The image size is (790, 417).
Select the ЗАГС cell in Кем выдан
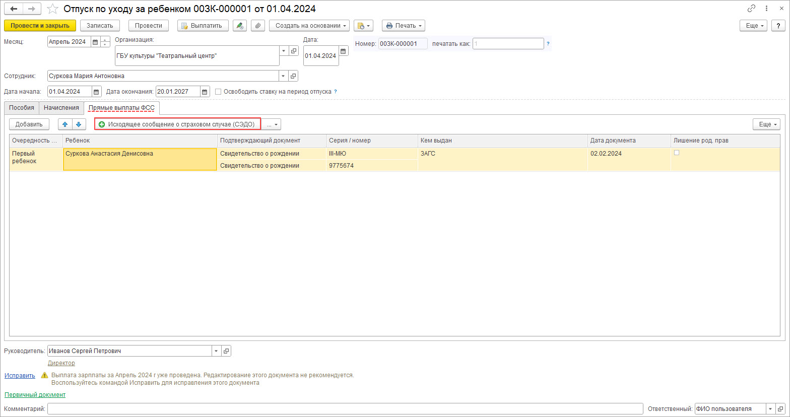[502, 159]
